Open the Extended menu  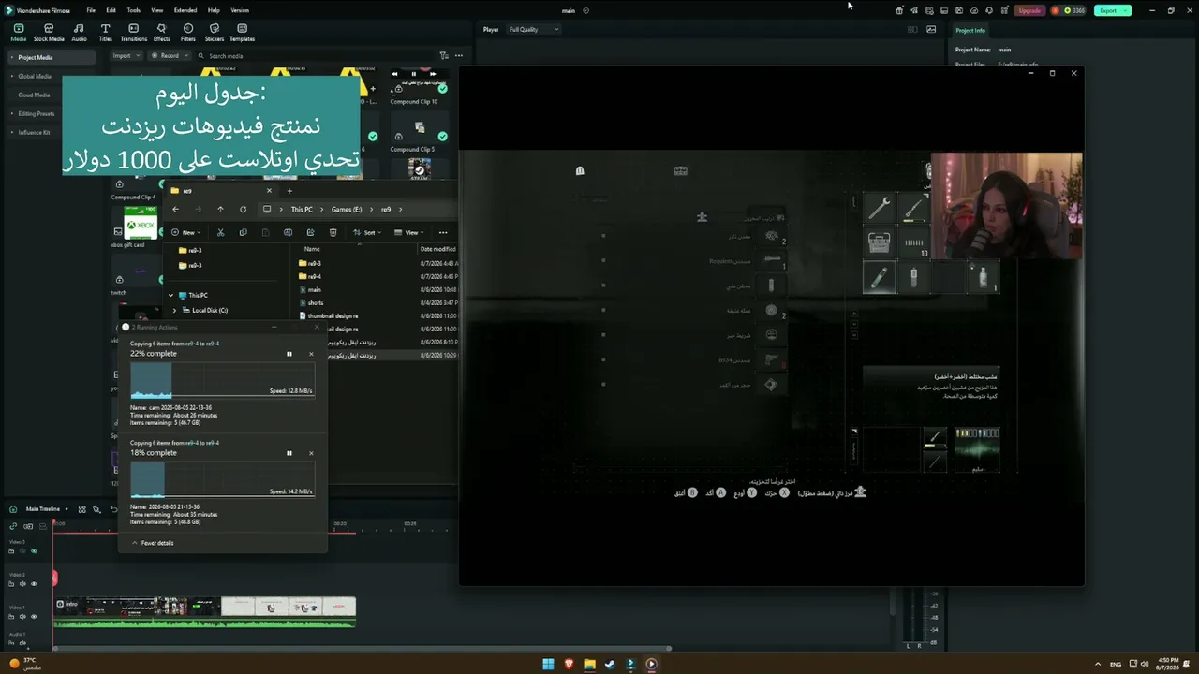click(x=185, y=10)
